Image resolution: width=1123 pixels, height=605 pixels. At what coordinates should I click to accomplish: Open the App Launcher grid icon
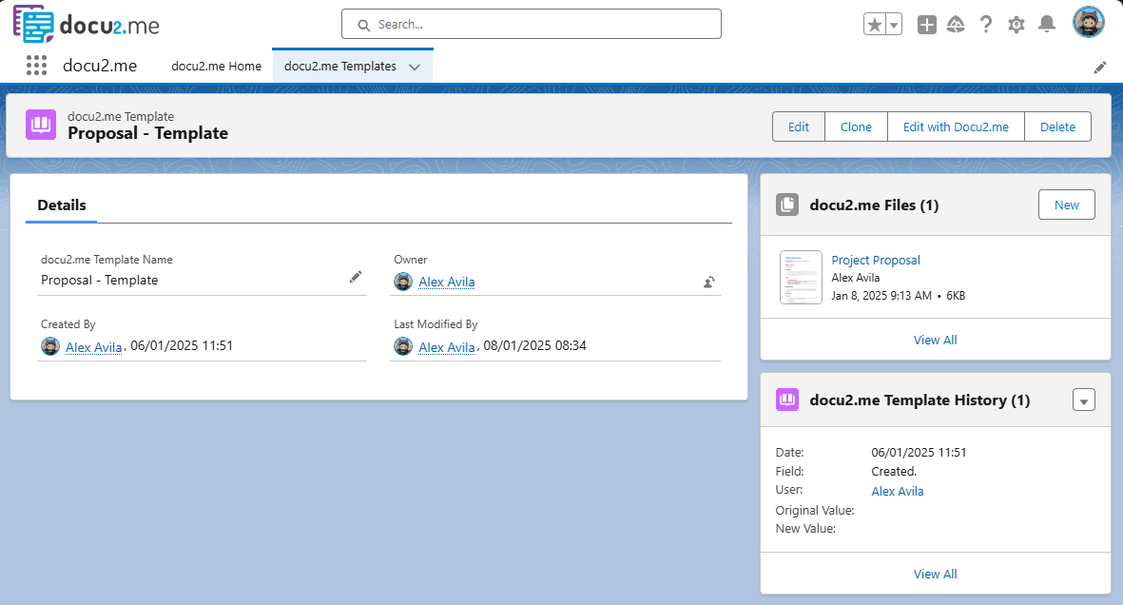[x=36, y=66]
